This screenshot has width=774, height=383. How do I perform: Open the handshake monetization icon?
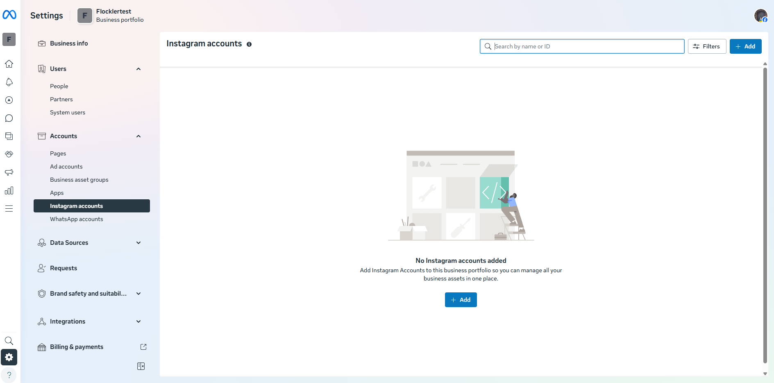click(9, 154)
